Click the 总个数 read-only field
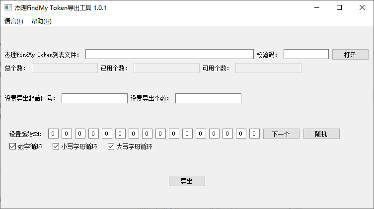The height and width of the screenshot is (209, 374). [x=65, y=68]
